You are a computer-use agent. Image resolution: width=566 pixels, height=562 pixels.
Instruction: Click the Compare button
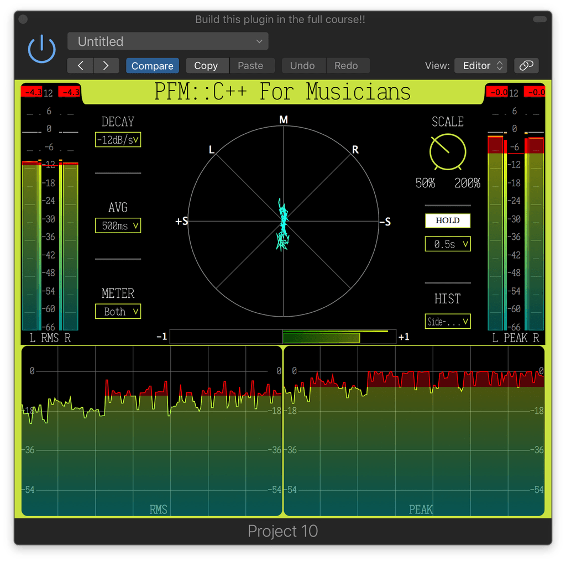(x=153, y=66)
